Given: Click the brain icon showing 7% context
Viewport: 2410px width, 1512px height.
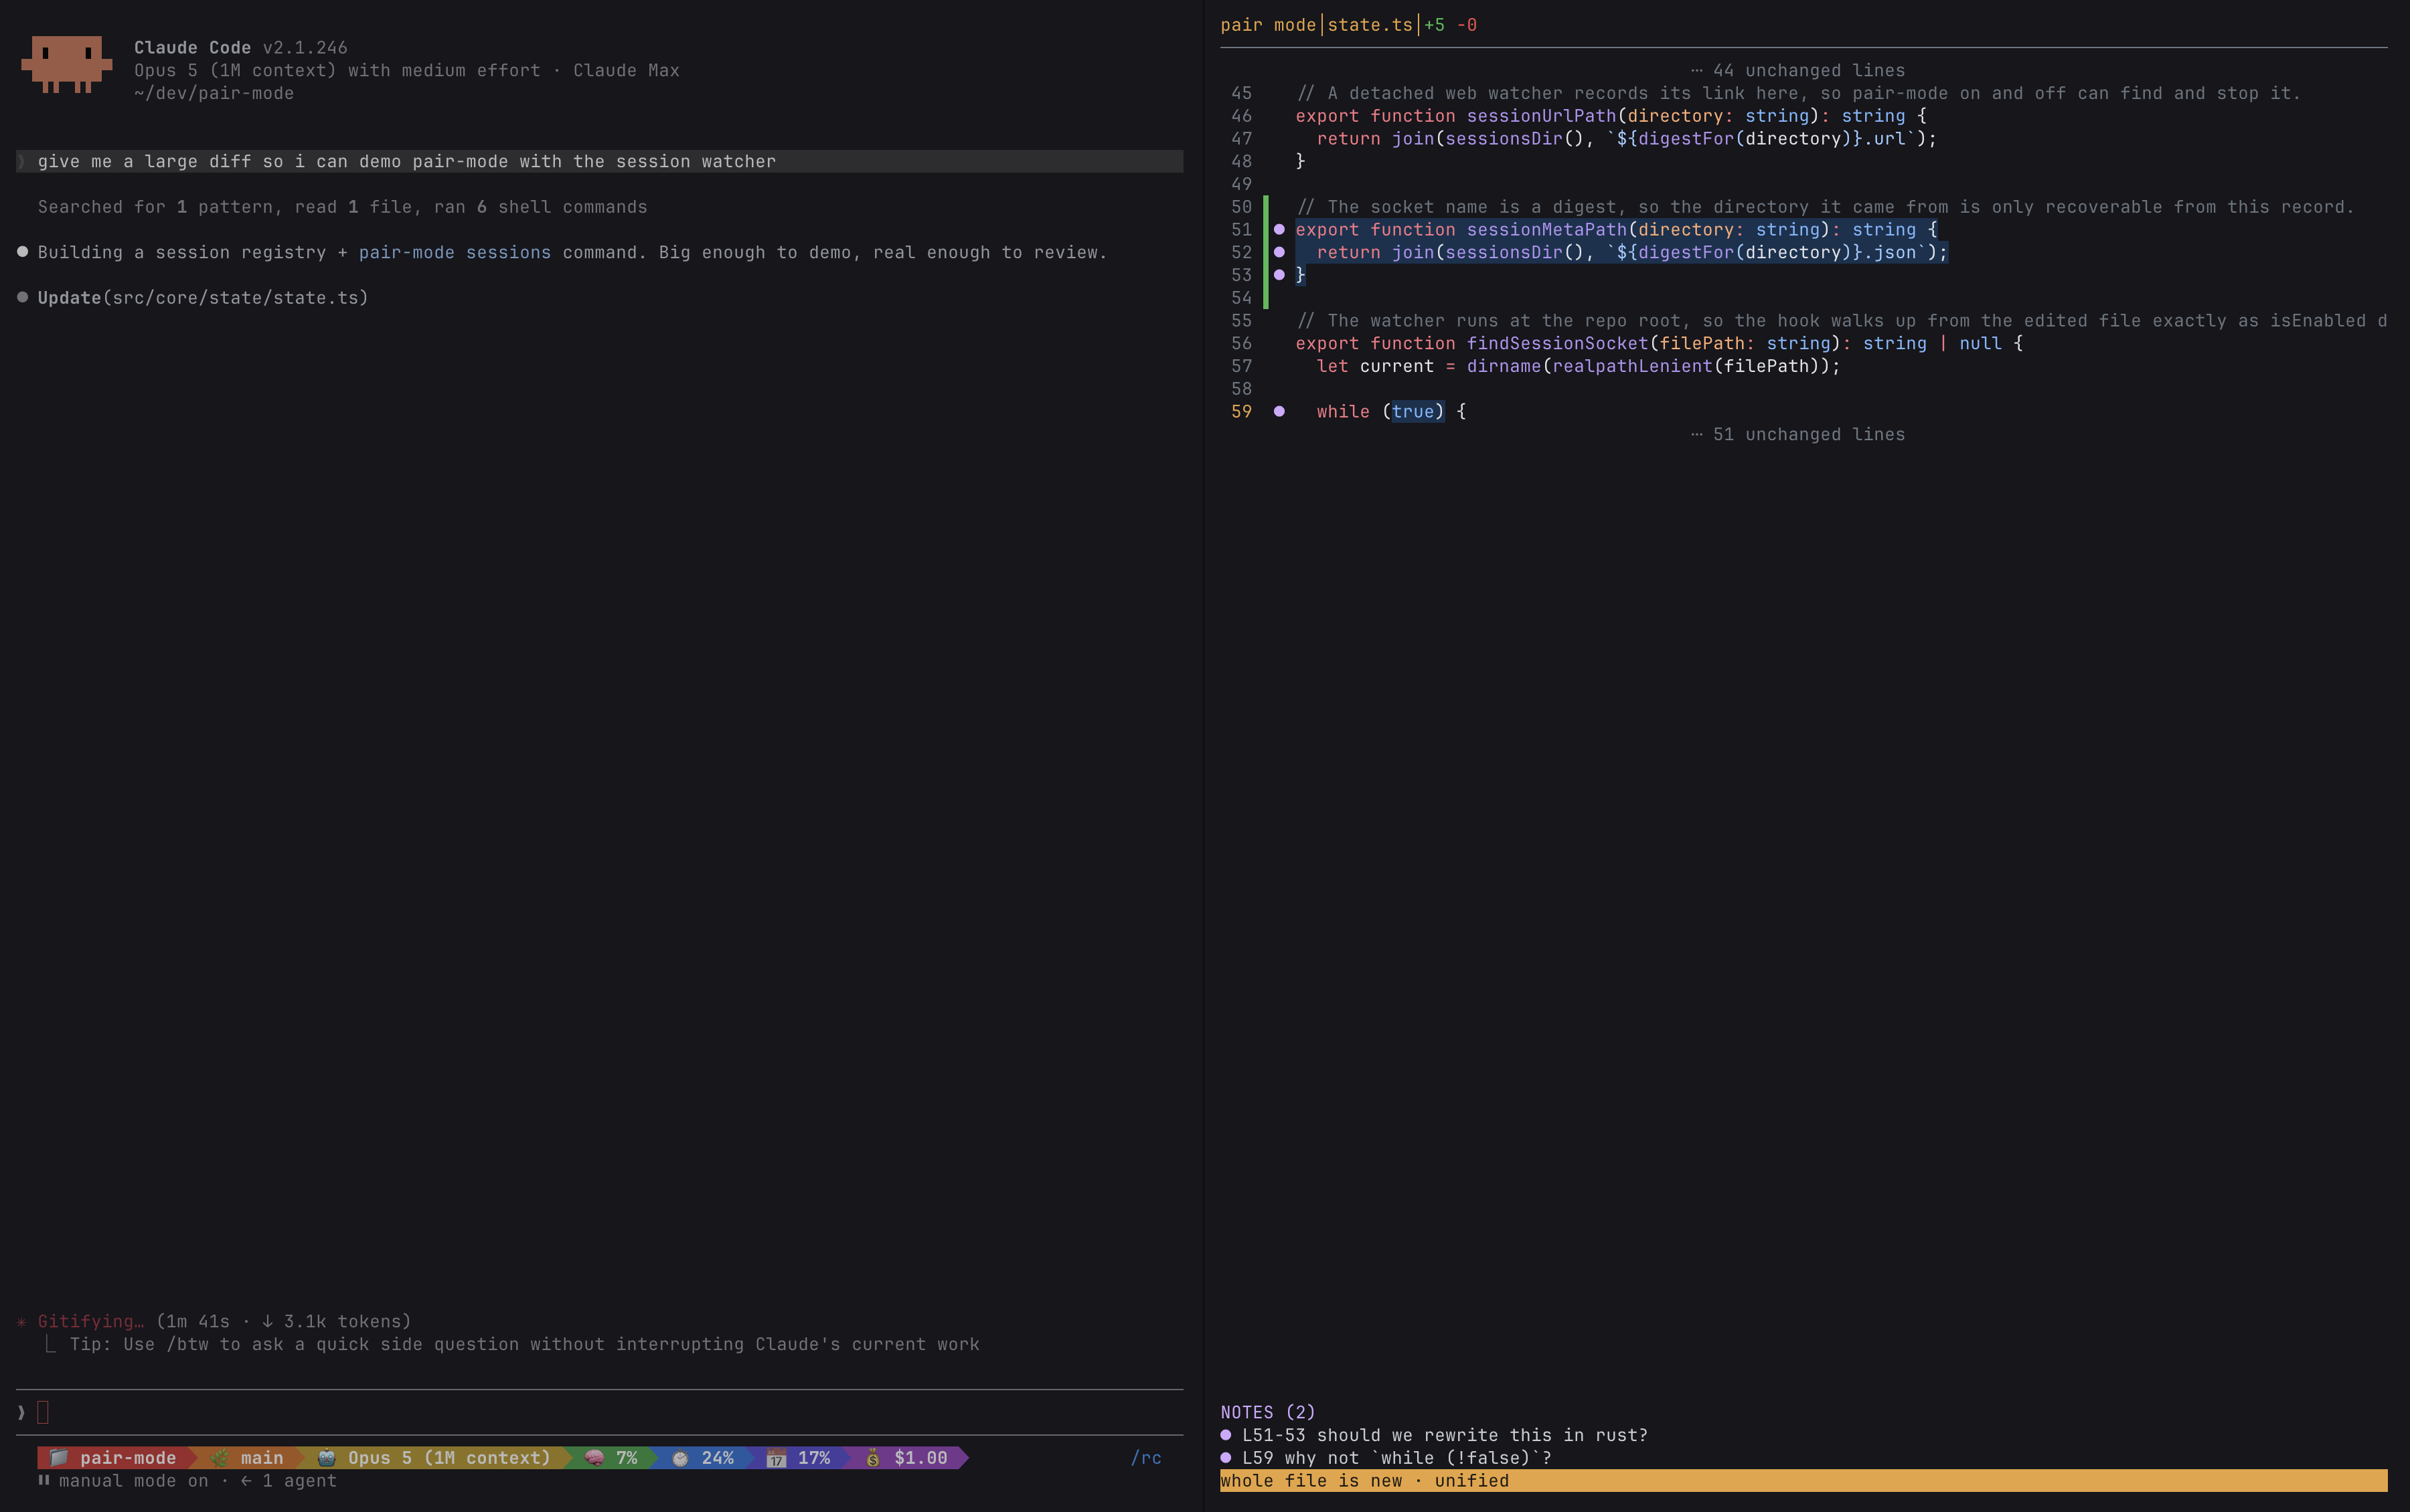Looking at the screenshot, I should point(594,1458).
